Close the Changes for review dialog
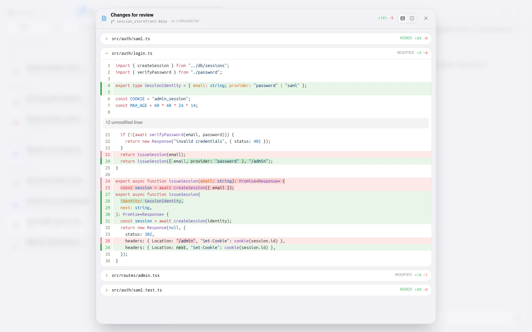This screenshot has width=532, height=332. [x=426, y=18]
